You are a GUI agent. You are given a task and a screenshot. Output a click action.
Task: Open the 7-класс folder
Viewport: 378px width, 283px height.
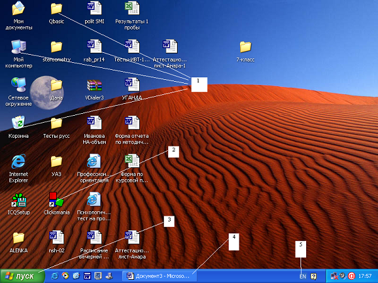245,47
